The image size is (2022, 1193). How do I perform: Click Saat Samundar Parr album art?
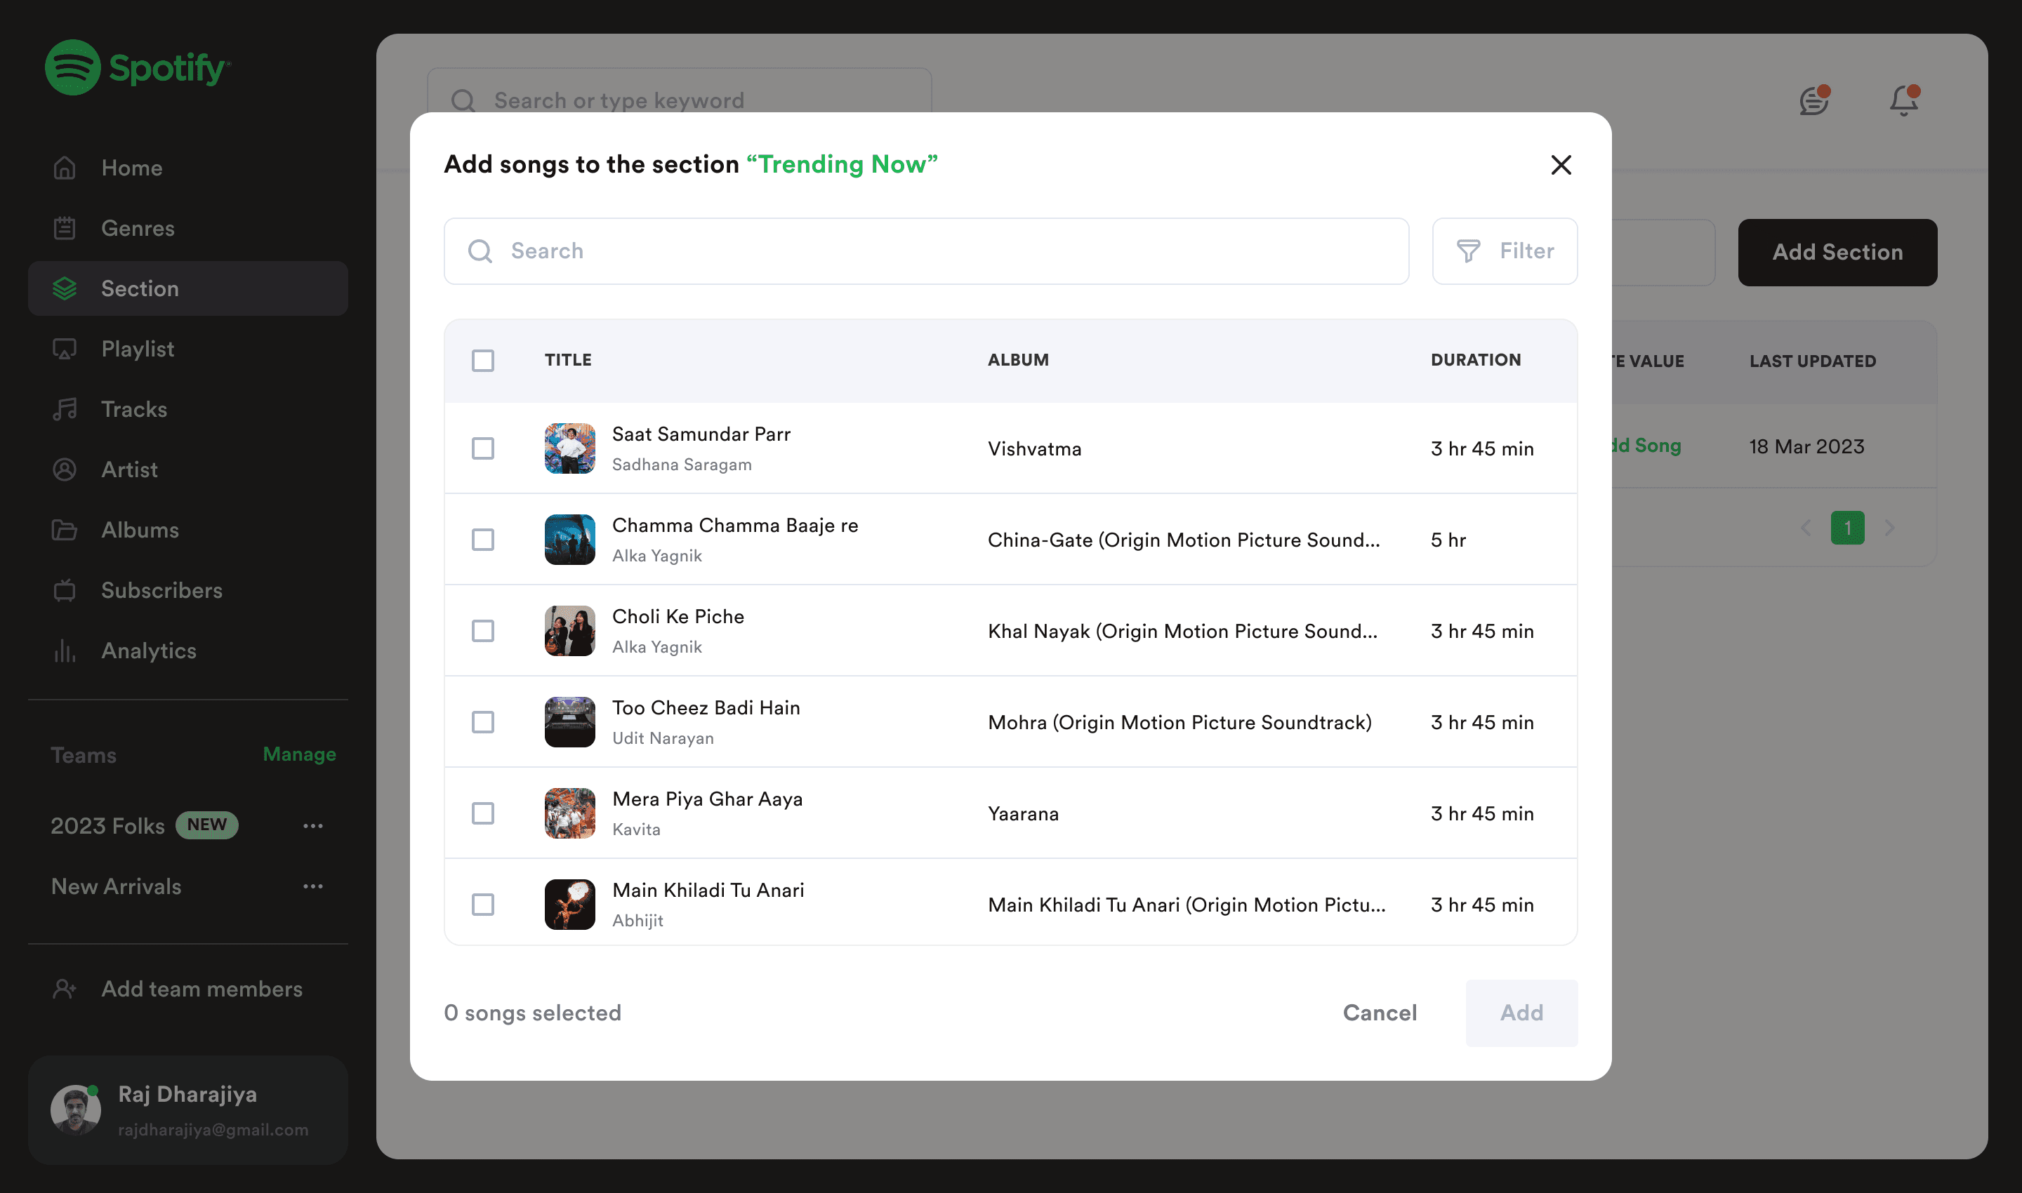pos(569,448)
